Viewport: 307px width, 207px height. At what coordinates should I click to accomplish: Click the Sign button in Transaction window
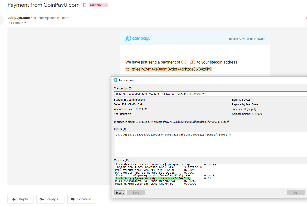point(296,193)
